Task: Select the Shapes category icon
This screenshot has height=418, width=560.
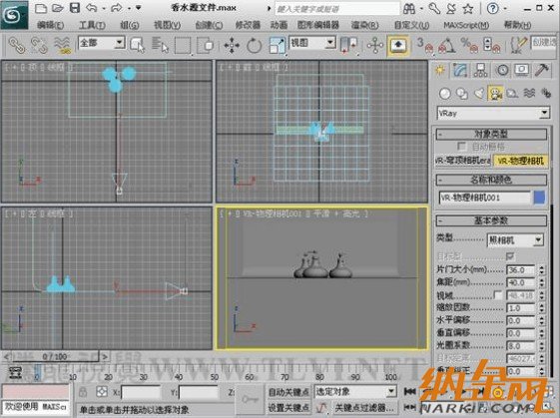Action: tap(462, 94)
